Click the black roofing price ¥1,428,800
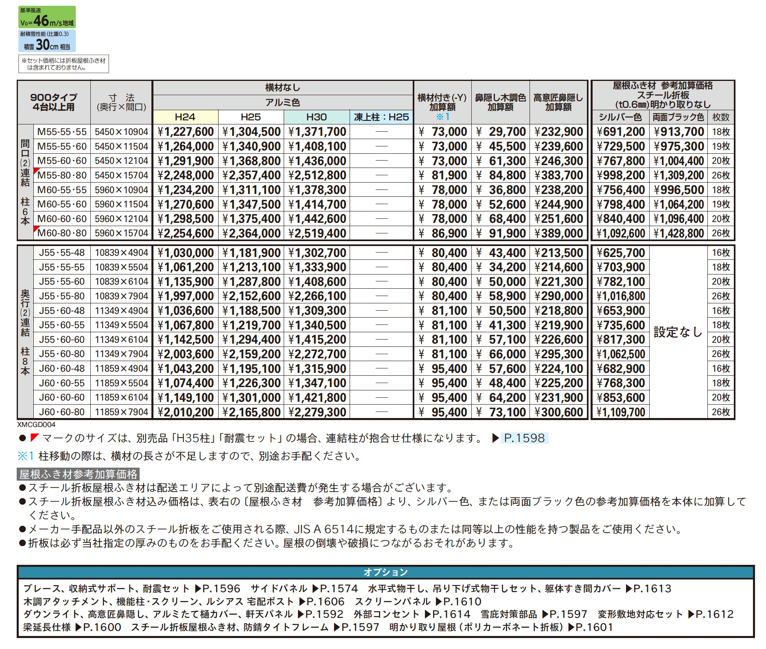This screenshot has width=766, height=649. click(678, 233)
